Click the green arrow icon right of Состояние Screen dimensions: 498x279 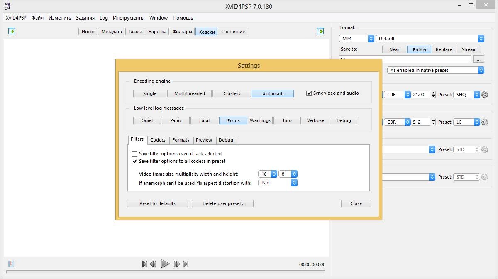[x=320, y=31]
